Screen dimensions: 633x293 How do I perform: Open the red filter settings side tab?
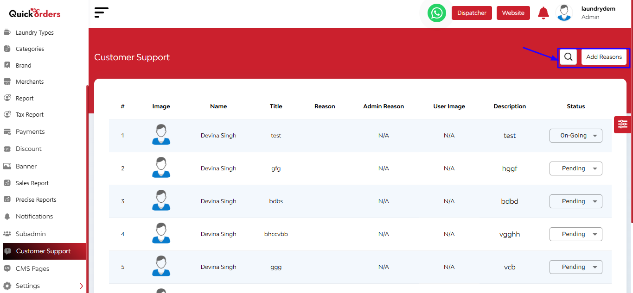point(622,125)
